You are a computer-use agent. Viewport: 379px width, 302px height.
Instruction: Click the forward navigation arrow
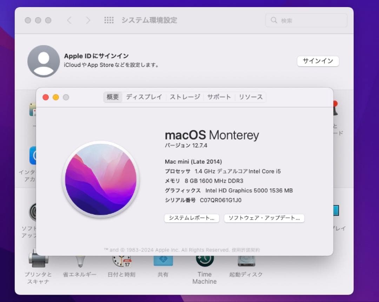click(88, 20)
